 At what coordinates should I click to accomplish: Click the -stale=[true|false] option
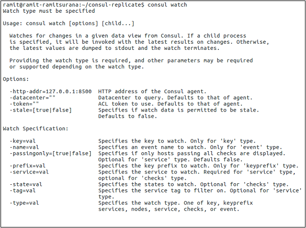click(40, 109)
